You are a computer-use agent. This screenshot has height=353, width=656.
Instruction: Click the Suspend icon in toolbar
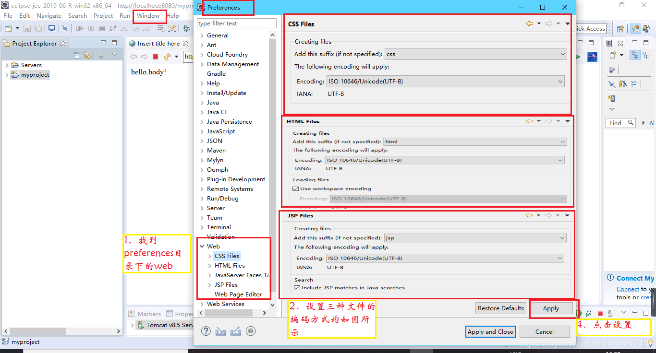click(91, 29)
